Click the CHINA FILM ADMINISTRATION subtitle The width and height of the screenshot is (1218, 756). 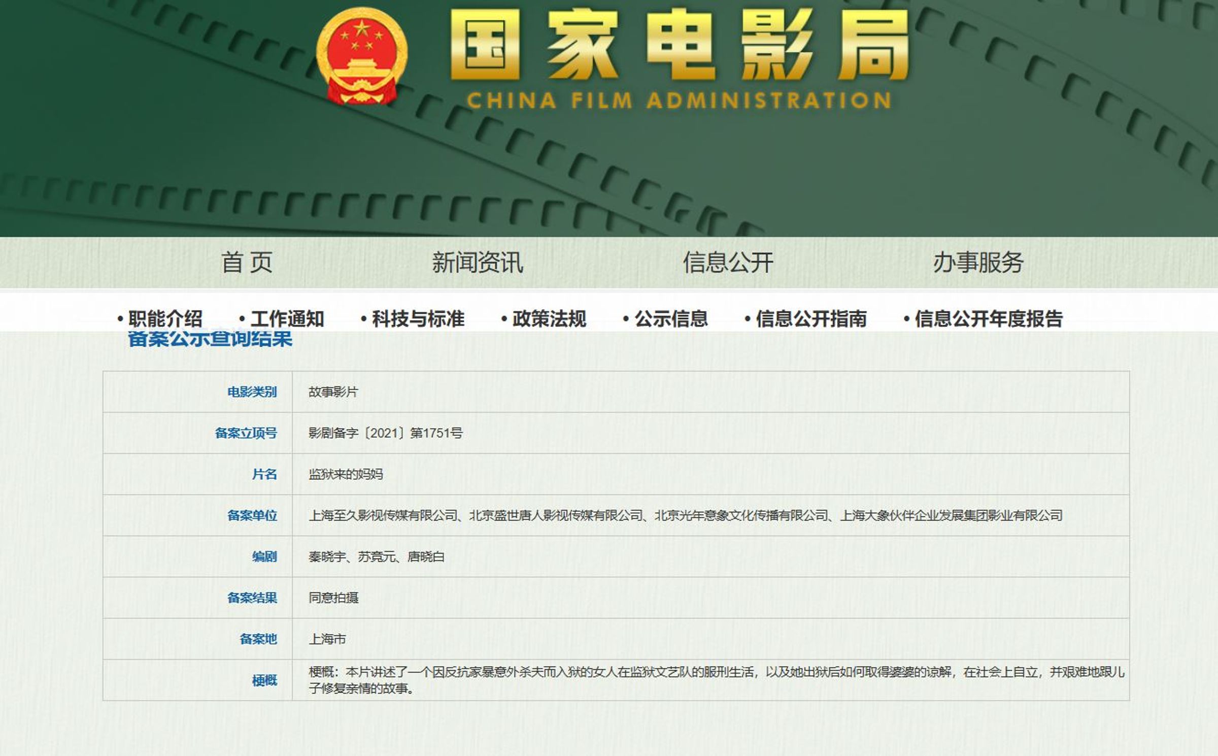coord(679,101)
